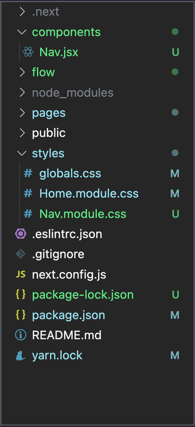This screenshot has height=427, width=195.
Task: Click the info icon beside README.md
Action: pyautogui.click(x=21, y=335)
